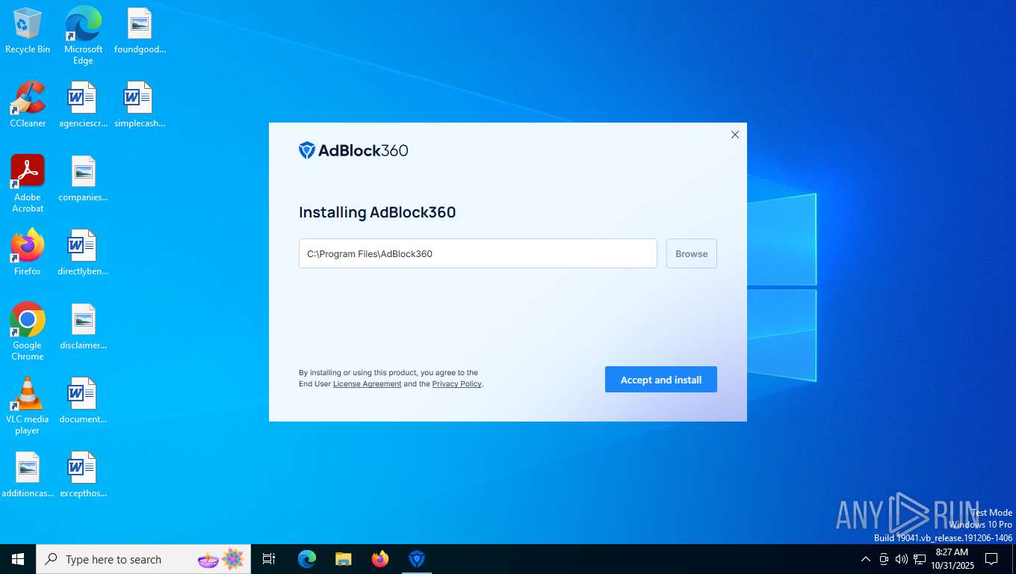
Task: Show hidden system tray icons
Action: pos(866,559)
